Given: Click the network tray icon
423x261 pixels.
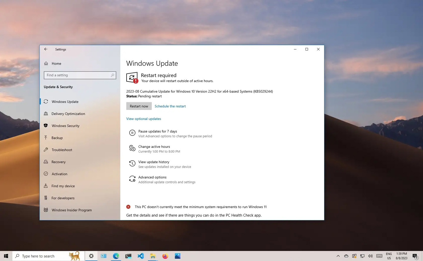Looking at the screenshot, I should [362, 256].
